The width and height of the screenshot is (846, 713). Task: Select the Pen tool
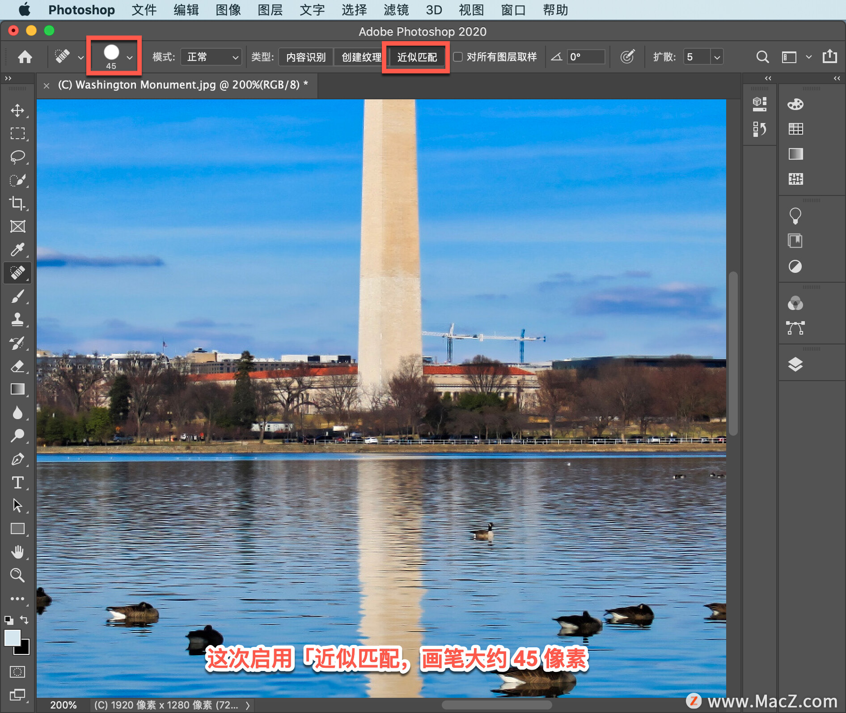click(17, 459)
